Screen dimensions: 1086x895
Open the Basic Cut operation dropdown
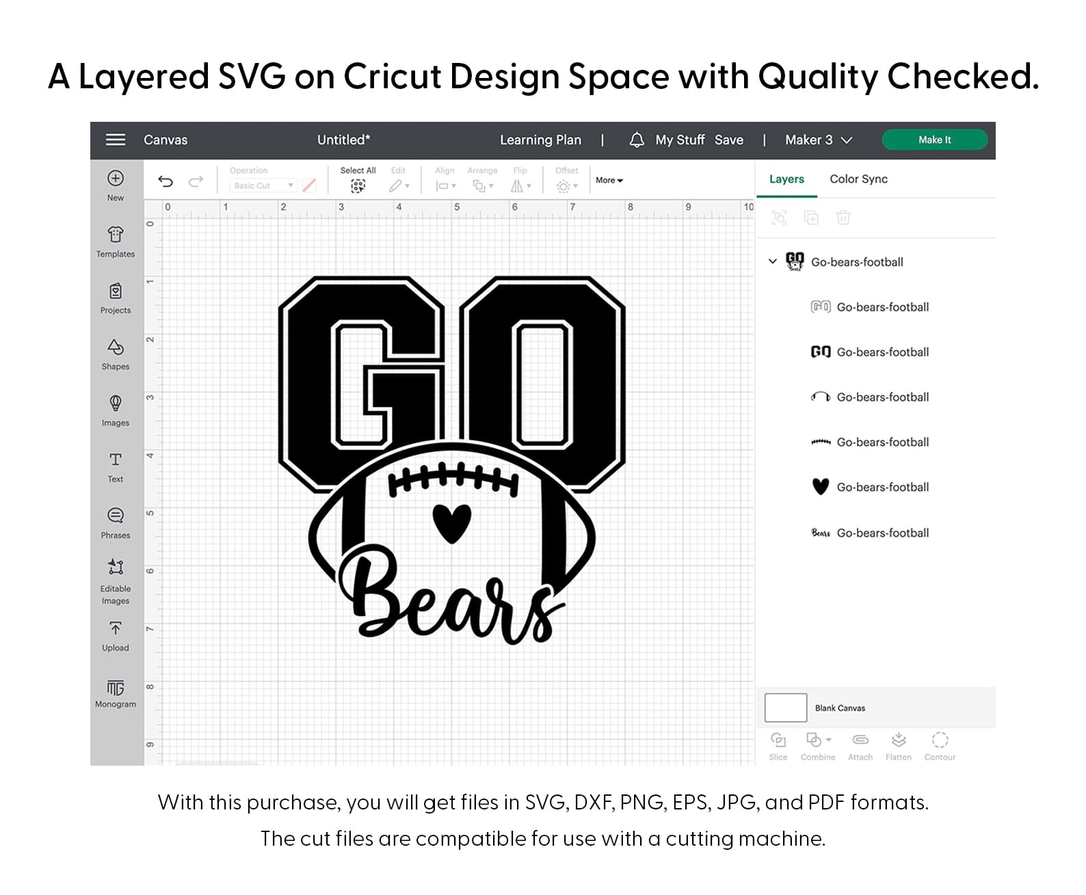[x=263, y=185]
